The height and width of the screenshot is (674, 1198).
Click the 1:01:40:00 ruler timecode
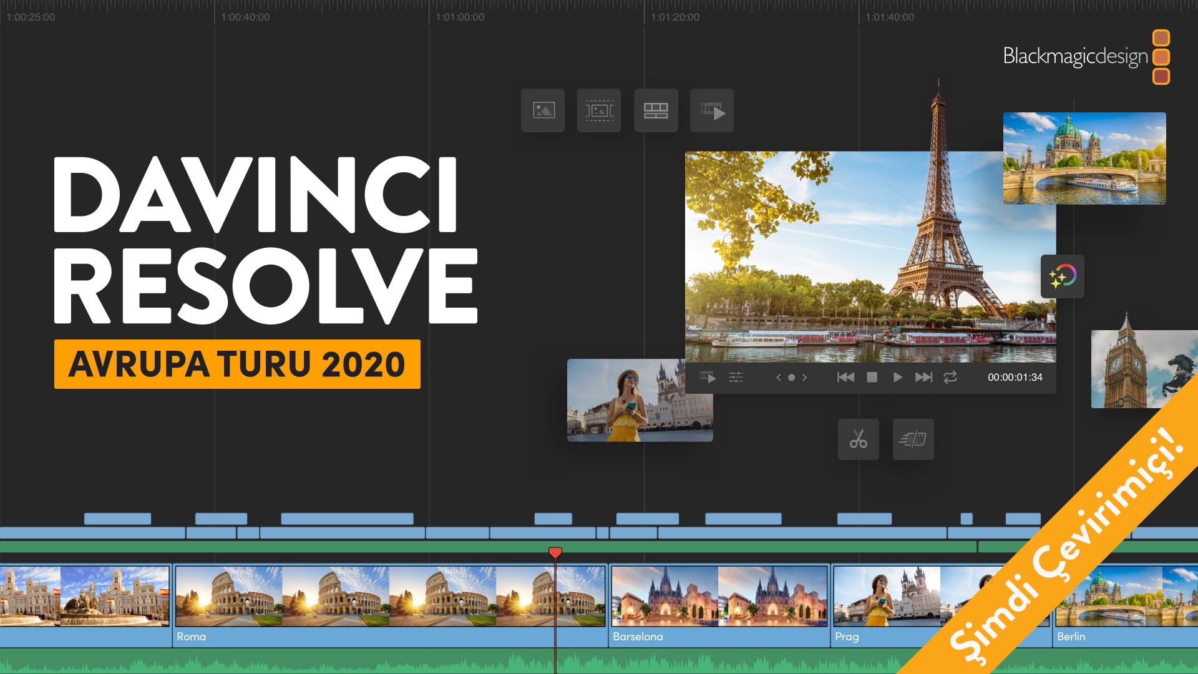[890, 17]
